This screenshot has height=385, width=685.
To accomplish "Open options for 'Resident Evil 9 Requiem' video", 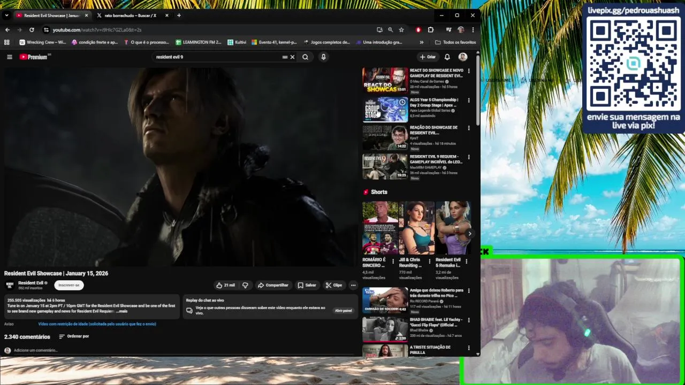I will click(x=469, y=157).
